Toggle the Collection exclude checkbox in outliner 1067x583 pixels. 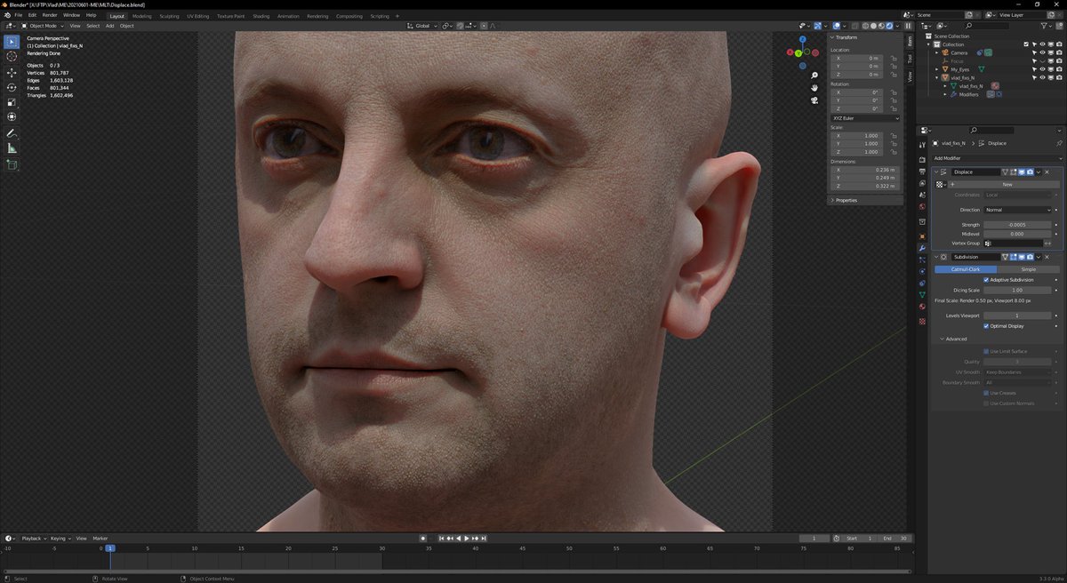pyautogui.click(x=1027, y=44)
